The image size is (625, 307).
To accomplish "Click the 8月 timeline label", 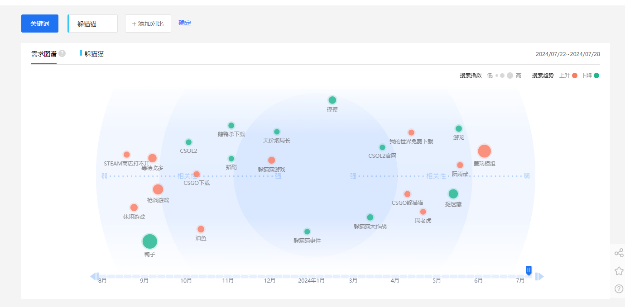I will pyautogui.click(x=103, y=281).
